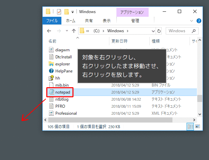Click the Back navigation arrow
This screenshot has height=160, width=209.
pos(49,31)
